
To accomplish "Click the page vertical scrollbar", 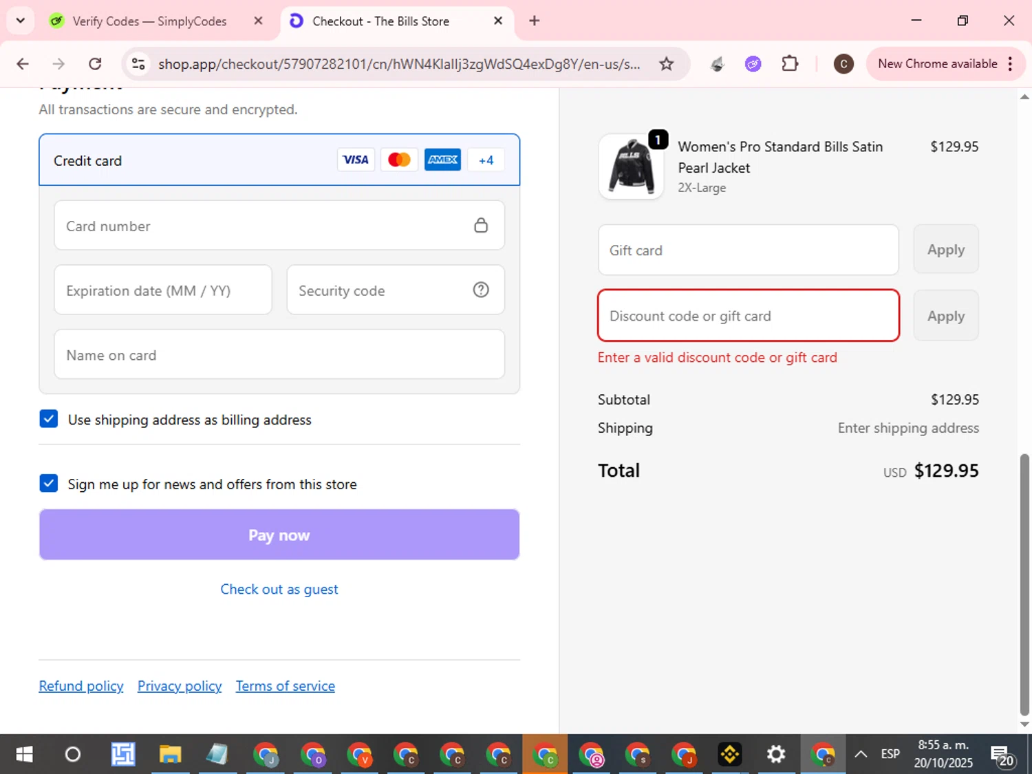I will click(1024, 585).
